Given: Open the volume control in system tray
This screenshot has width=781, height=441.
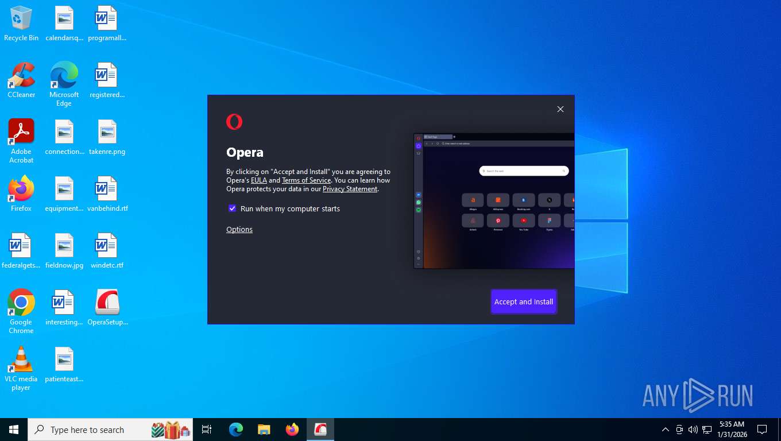Looking at the screenshot, I should [x=693, y=430].
